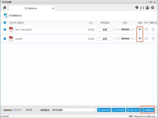The image size is (158, 118).
Task: Open the user account icon
Action: [x=147, y=8]
